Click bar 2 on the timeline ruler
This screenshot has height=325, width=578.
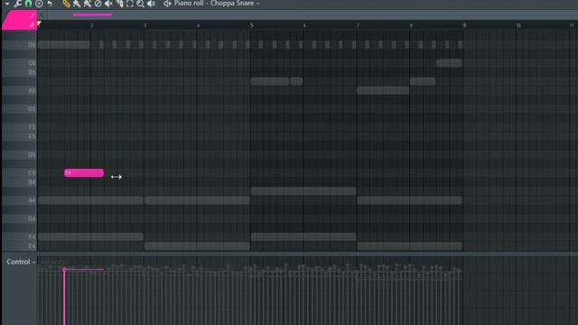[x=92, y=25]
